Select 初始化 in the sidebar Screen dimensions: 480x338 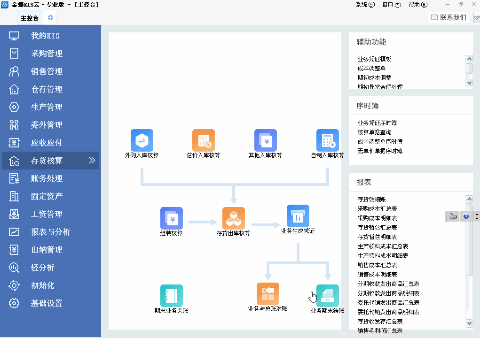pos(50,285)
